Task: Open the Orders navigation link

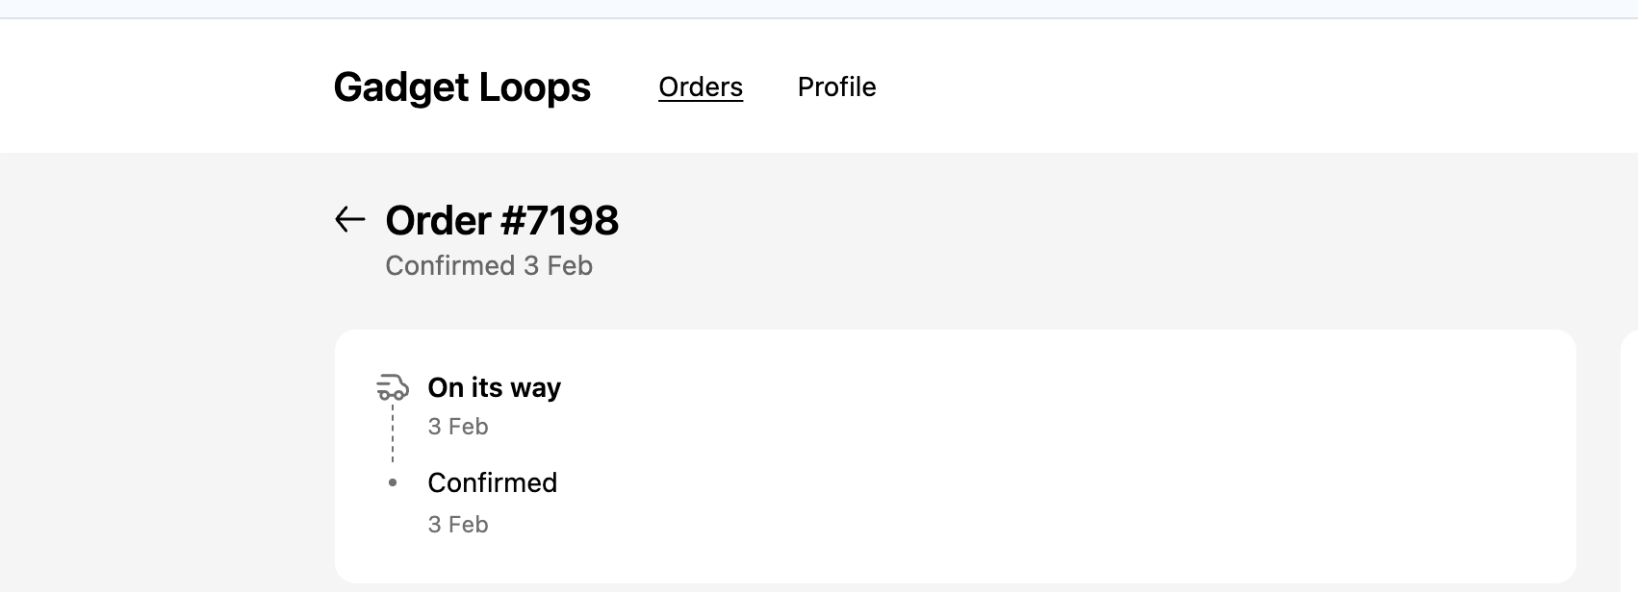Action: (x=700, y=87)
